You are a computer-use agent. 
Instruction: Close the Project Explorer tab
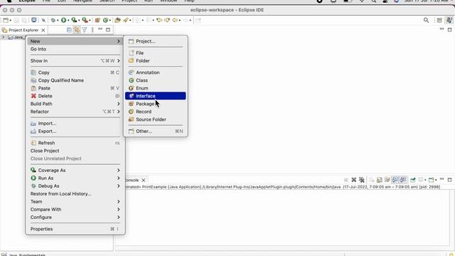click(43, 30)
